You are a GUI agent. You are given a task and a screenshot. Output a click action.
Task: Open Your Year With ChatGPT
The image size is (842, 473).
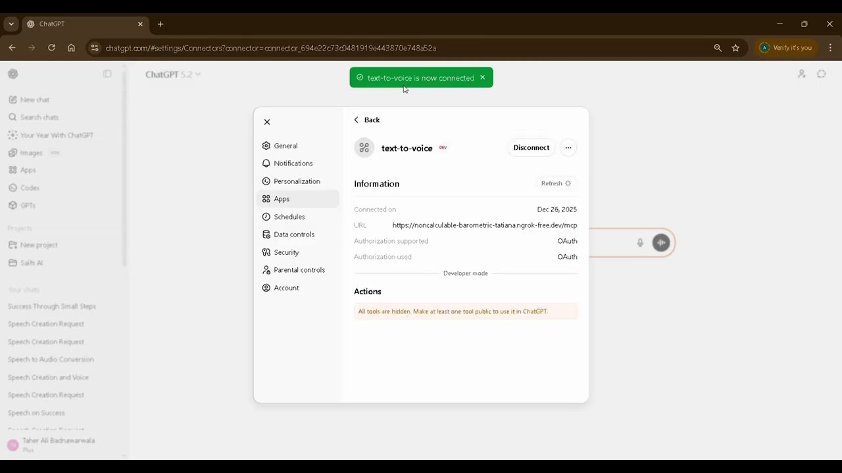[51, 135]
